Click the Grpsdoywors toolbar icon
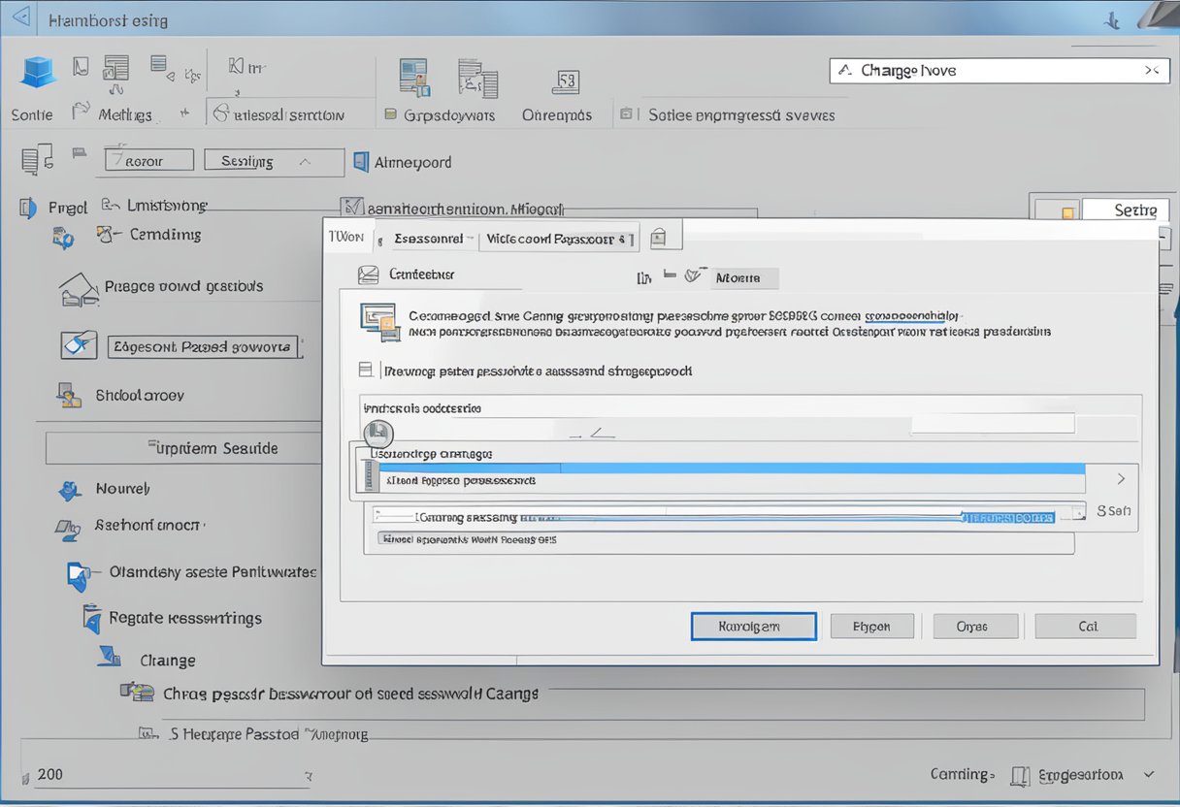This screenshot has width=1180, height=807. click(x=412, y=76)
